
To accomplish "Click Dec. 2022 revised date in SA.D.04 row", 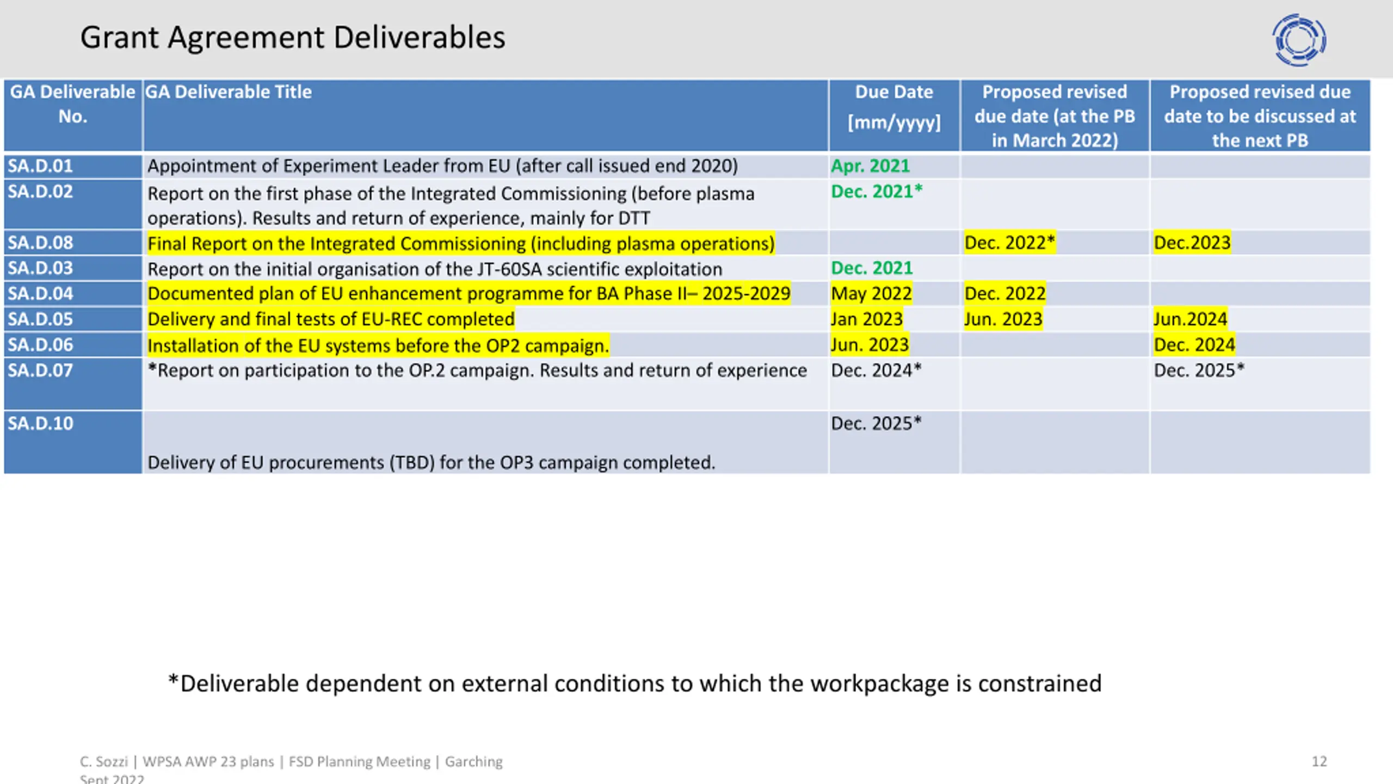I will point(1005,294).
